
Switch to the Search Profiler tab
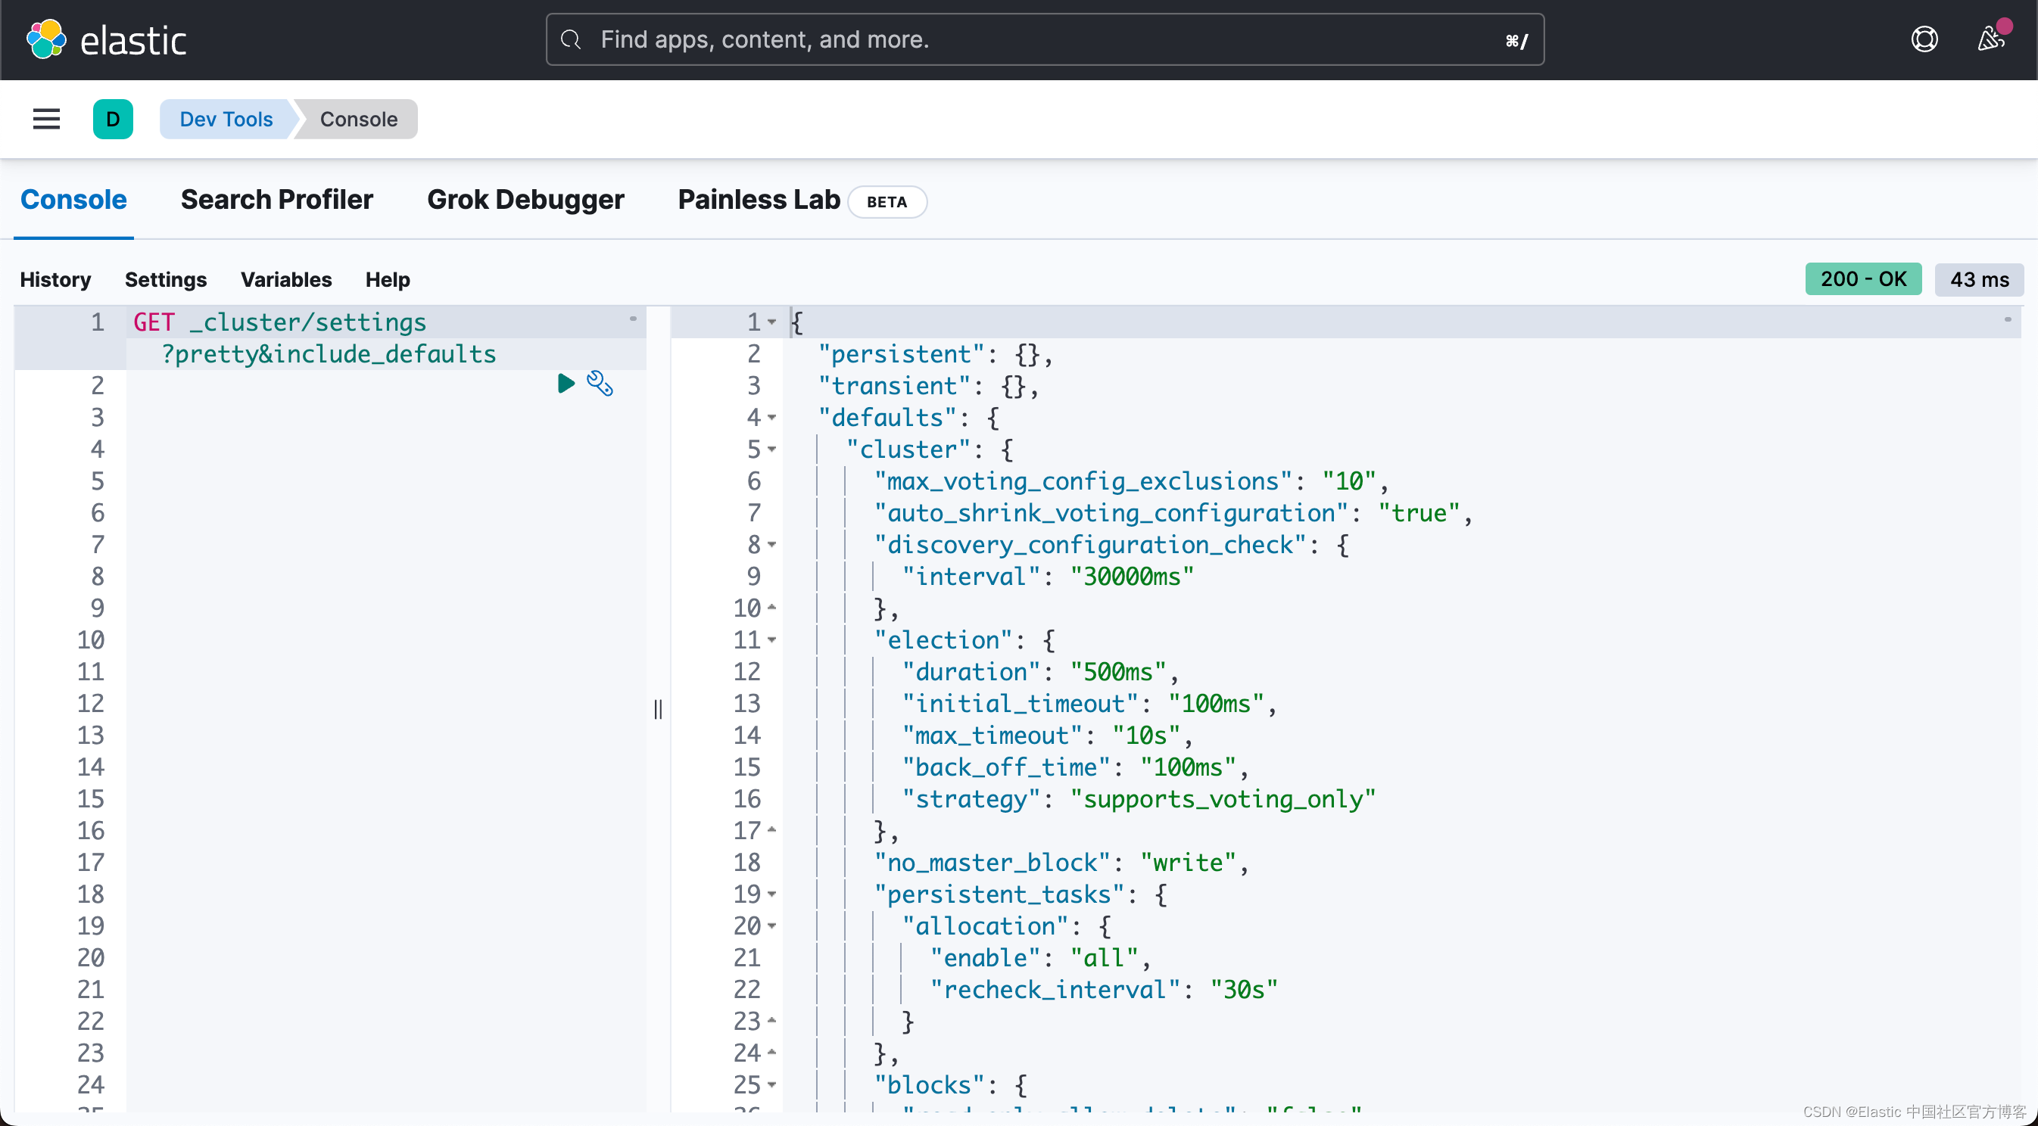click(x=277, y=200)
